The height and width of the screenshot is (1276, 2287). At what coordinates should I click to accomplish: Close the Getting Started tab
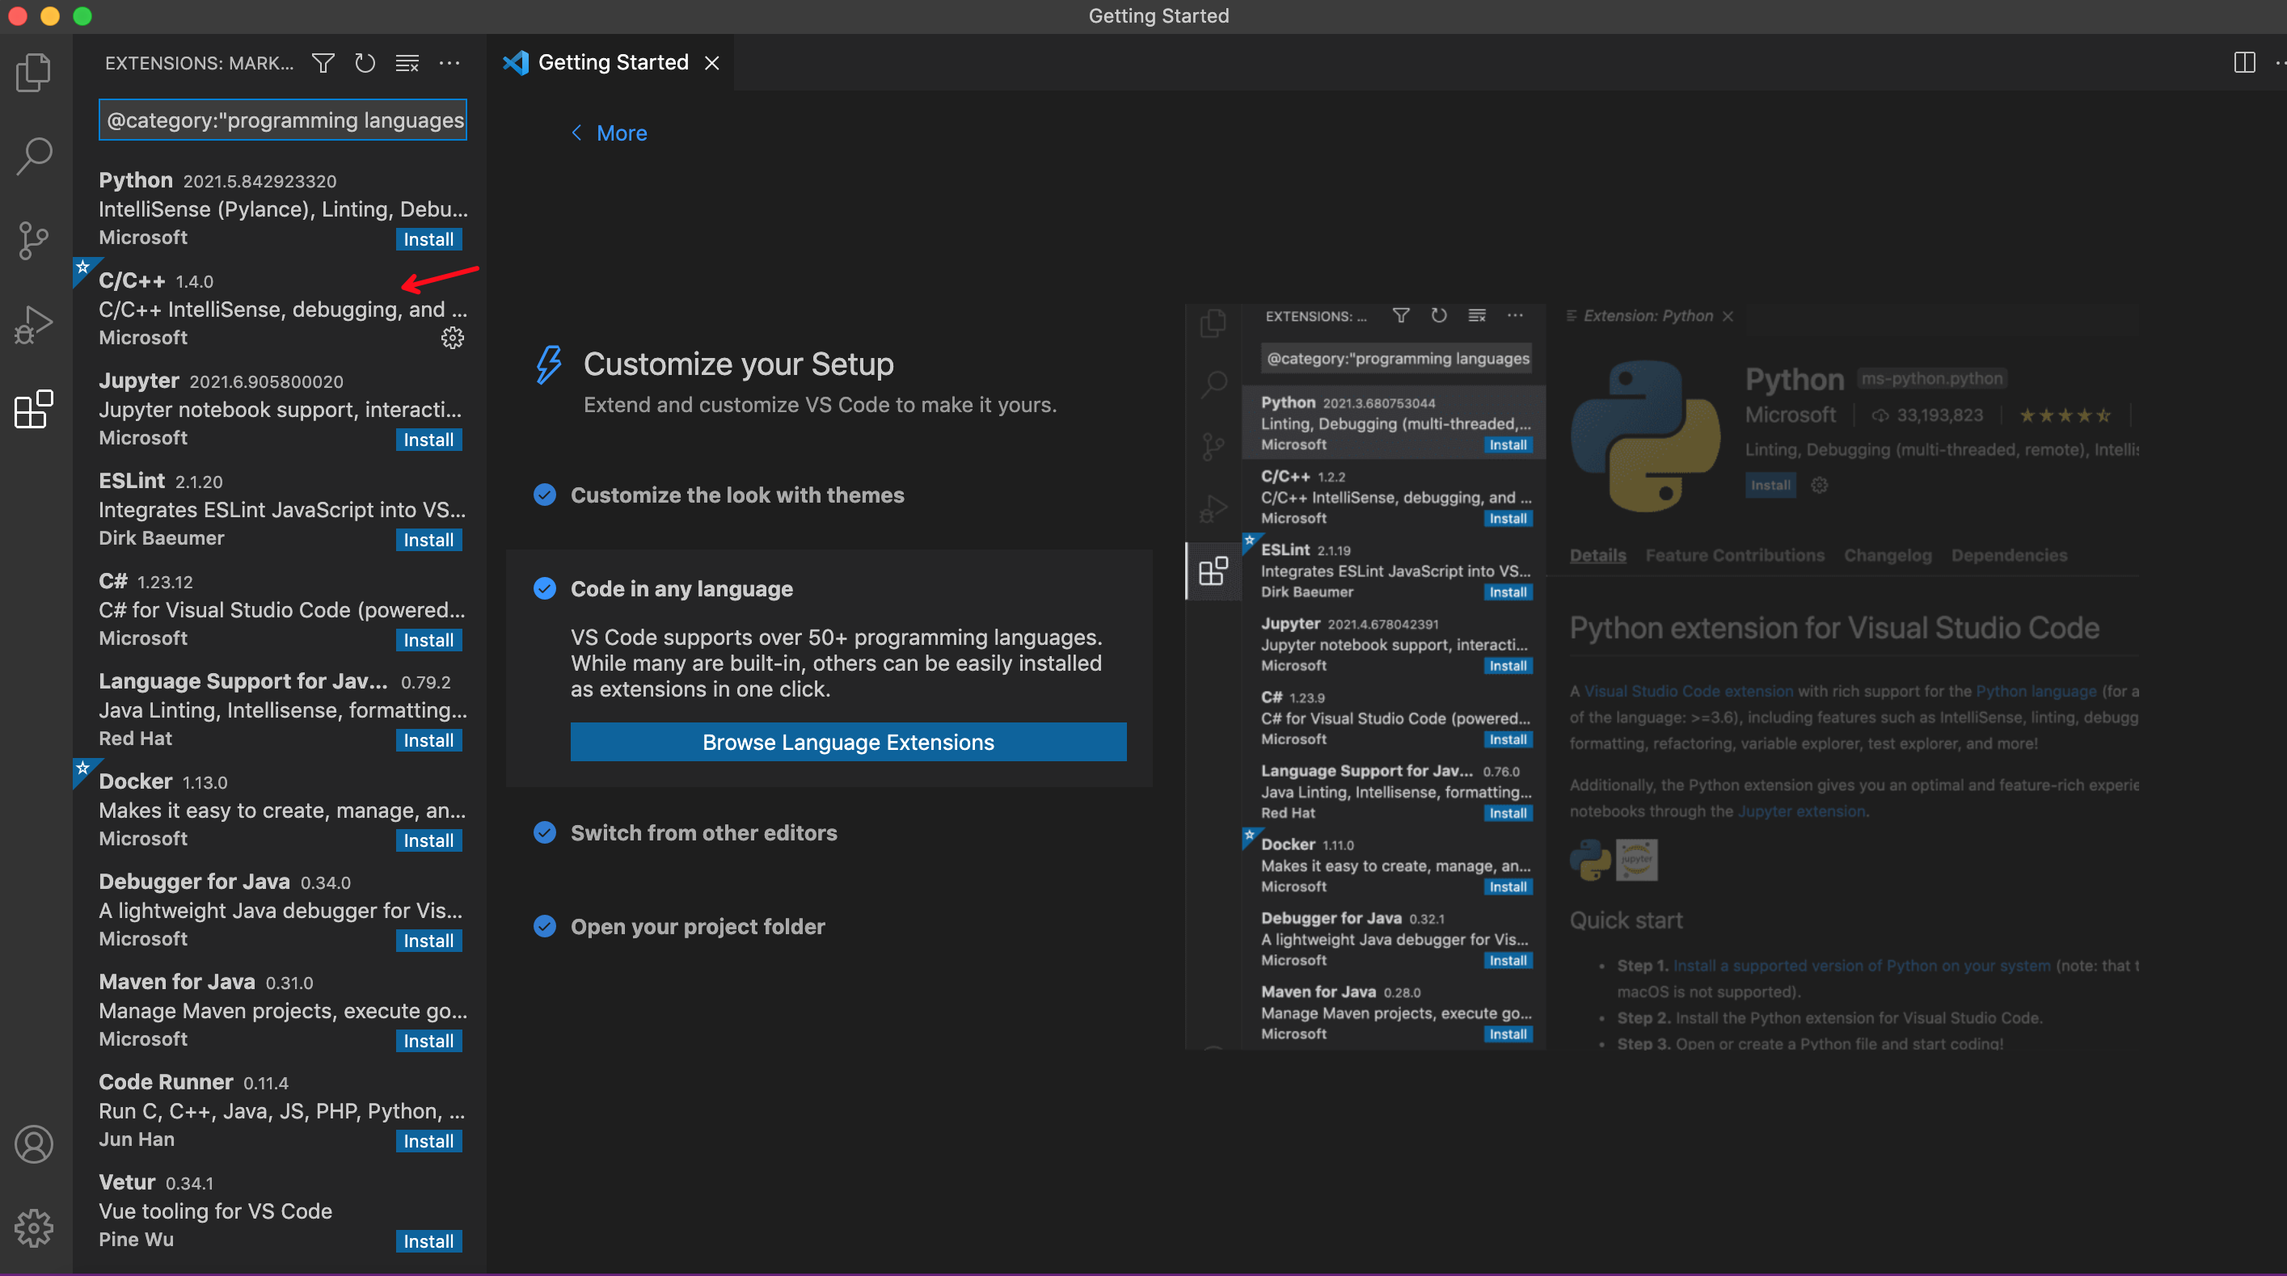(x=712, y=63)
